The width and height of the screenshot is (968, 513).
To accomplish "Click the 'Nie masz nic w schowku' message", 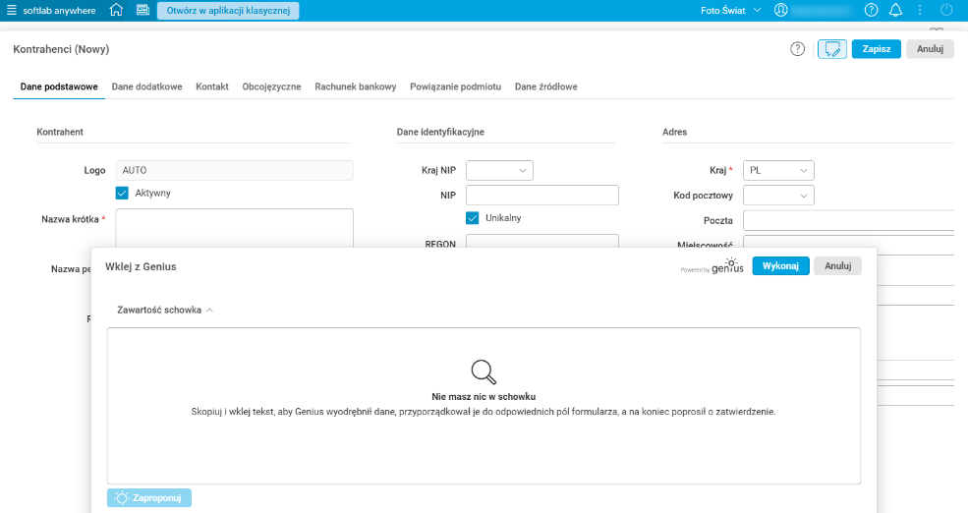I will coord(484,397).
